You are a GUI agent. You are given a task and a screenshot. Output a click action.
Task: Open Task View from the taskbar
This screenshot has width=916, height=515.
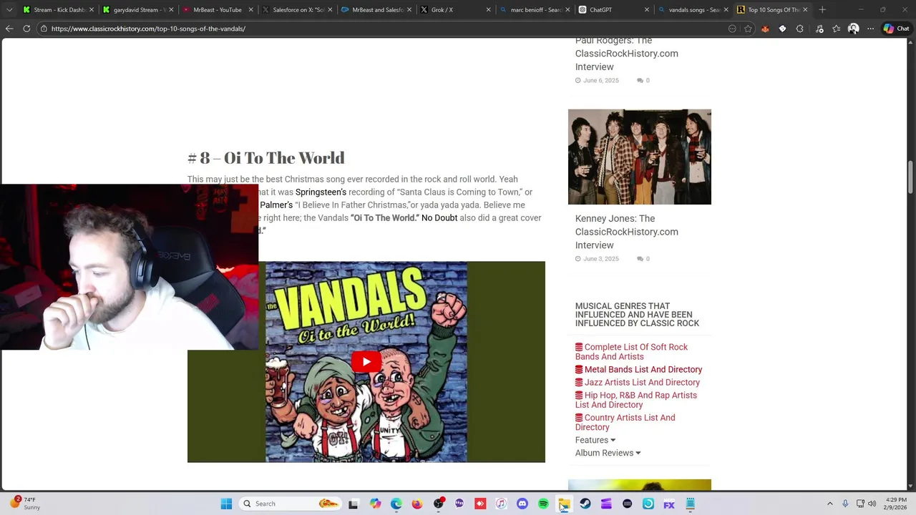(353, 504)
